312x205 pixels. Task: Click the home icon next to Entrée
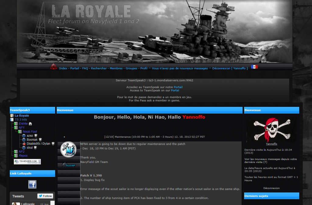click(x=30, y=124)
